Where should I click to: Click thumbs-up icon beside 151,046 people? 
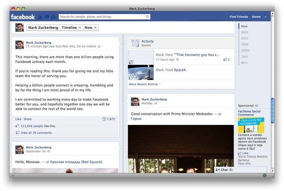[18, 126]
